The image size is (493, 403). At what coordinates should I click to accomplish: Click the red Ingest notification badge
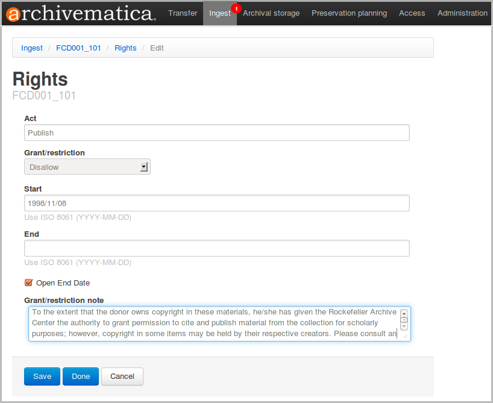tap(236, 8)
